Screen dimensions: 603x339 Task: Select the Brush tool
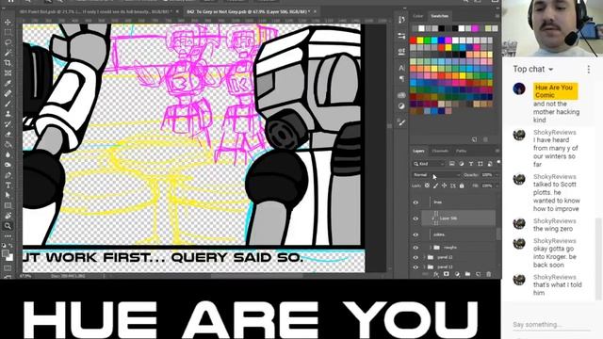click(x=8, y=104)
